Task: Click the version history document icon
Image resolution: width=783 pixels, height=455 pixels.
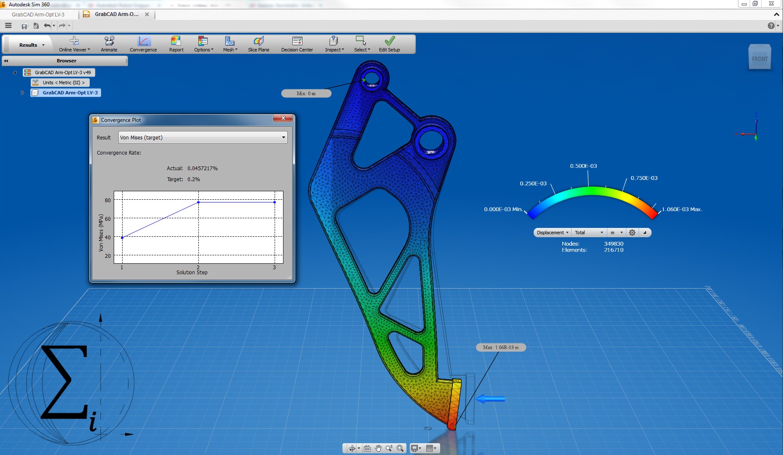Action: click(36, 26)
